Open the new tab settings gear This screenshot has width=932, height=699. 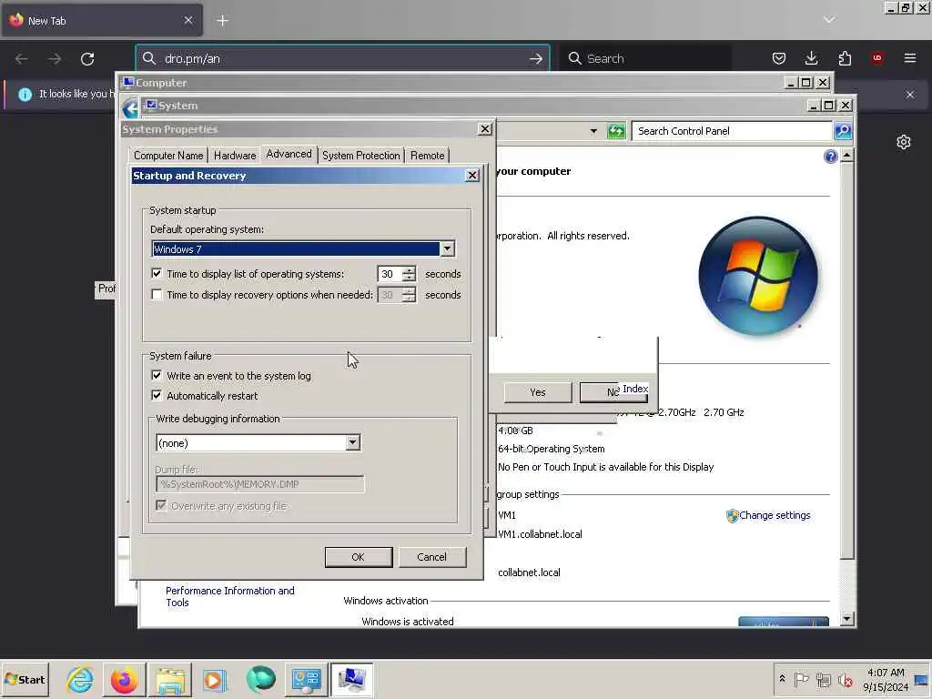(x=904, y=142)
